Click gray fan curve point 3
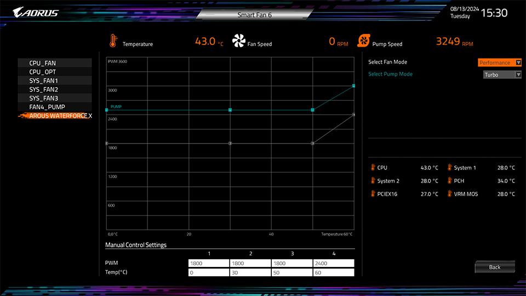The image size is (526, 296). (313, 143)
